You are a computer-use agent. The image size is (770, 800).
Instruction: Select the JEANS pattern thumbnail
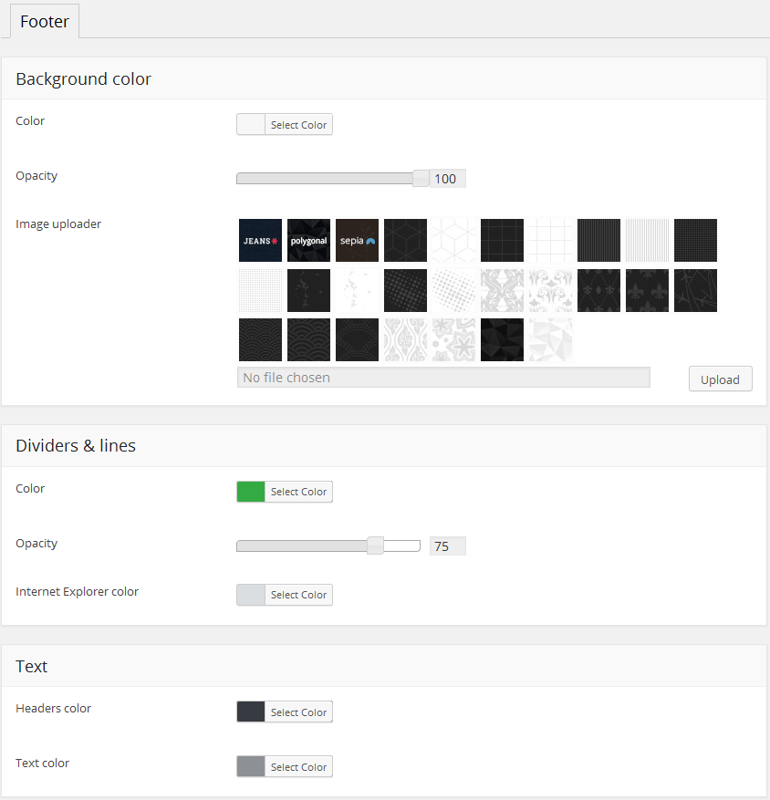coord(260,241)
